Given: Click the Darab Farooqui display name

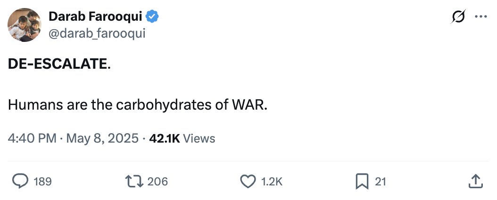Looking at the screenshot, I should (x=96, y=17).
